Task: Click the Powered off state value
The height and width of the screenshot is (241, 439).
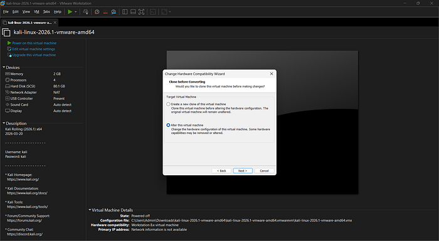Action: [140, 216]
